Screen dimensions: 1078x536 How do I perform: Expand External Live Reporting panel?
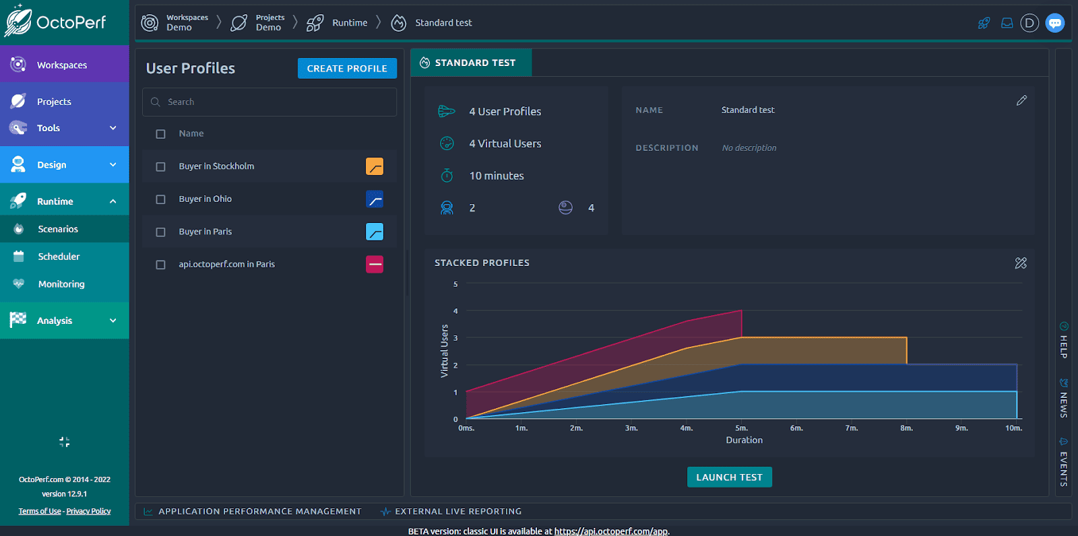pos(451,512)
